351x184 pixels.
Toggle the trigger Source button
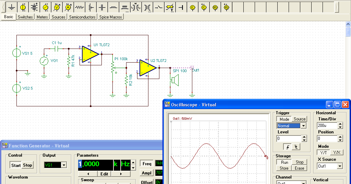tap(299, 119)
